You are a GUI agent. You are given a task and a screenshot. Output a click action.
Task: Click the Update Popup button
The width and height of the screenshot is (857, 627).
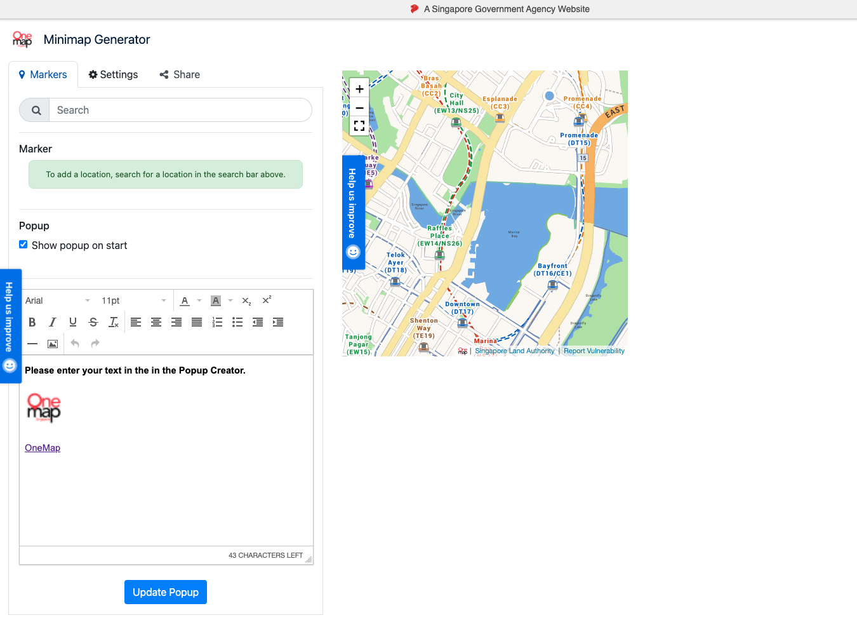(x=166, y=592)
